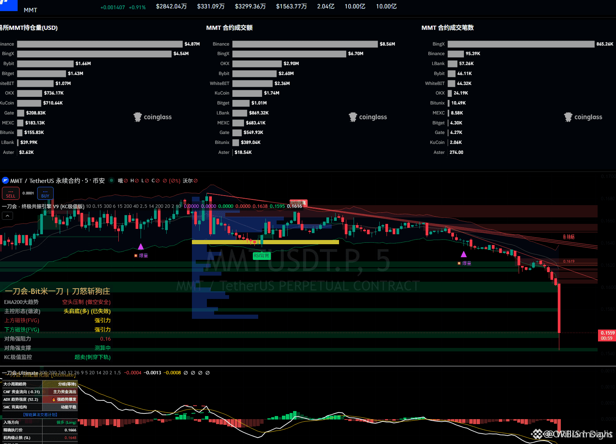616x444 pixels.
Task: Click the -0.0013 value in Ultimate legend
Action: (152, 373)
